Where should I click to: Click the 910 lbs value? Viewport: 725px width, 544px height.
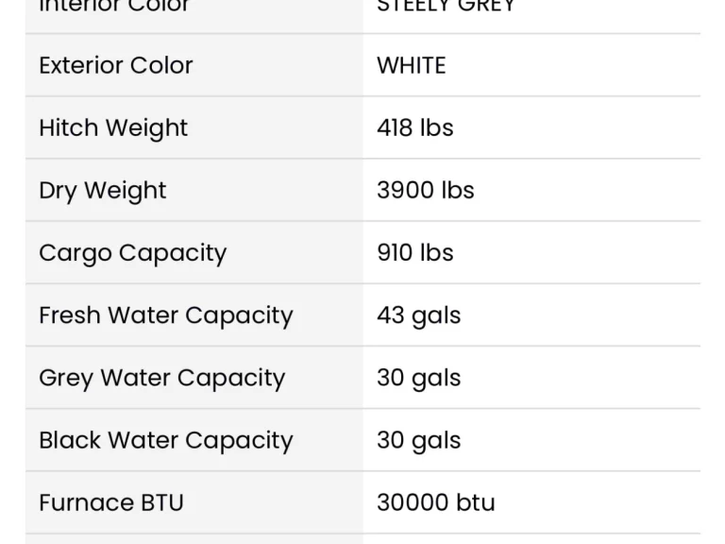point(415,252)
